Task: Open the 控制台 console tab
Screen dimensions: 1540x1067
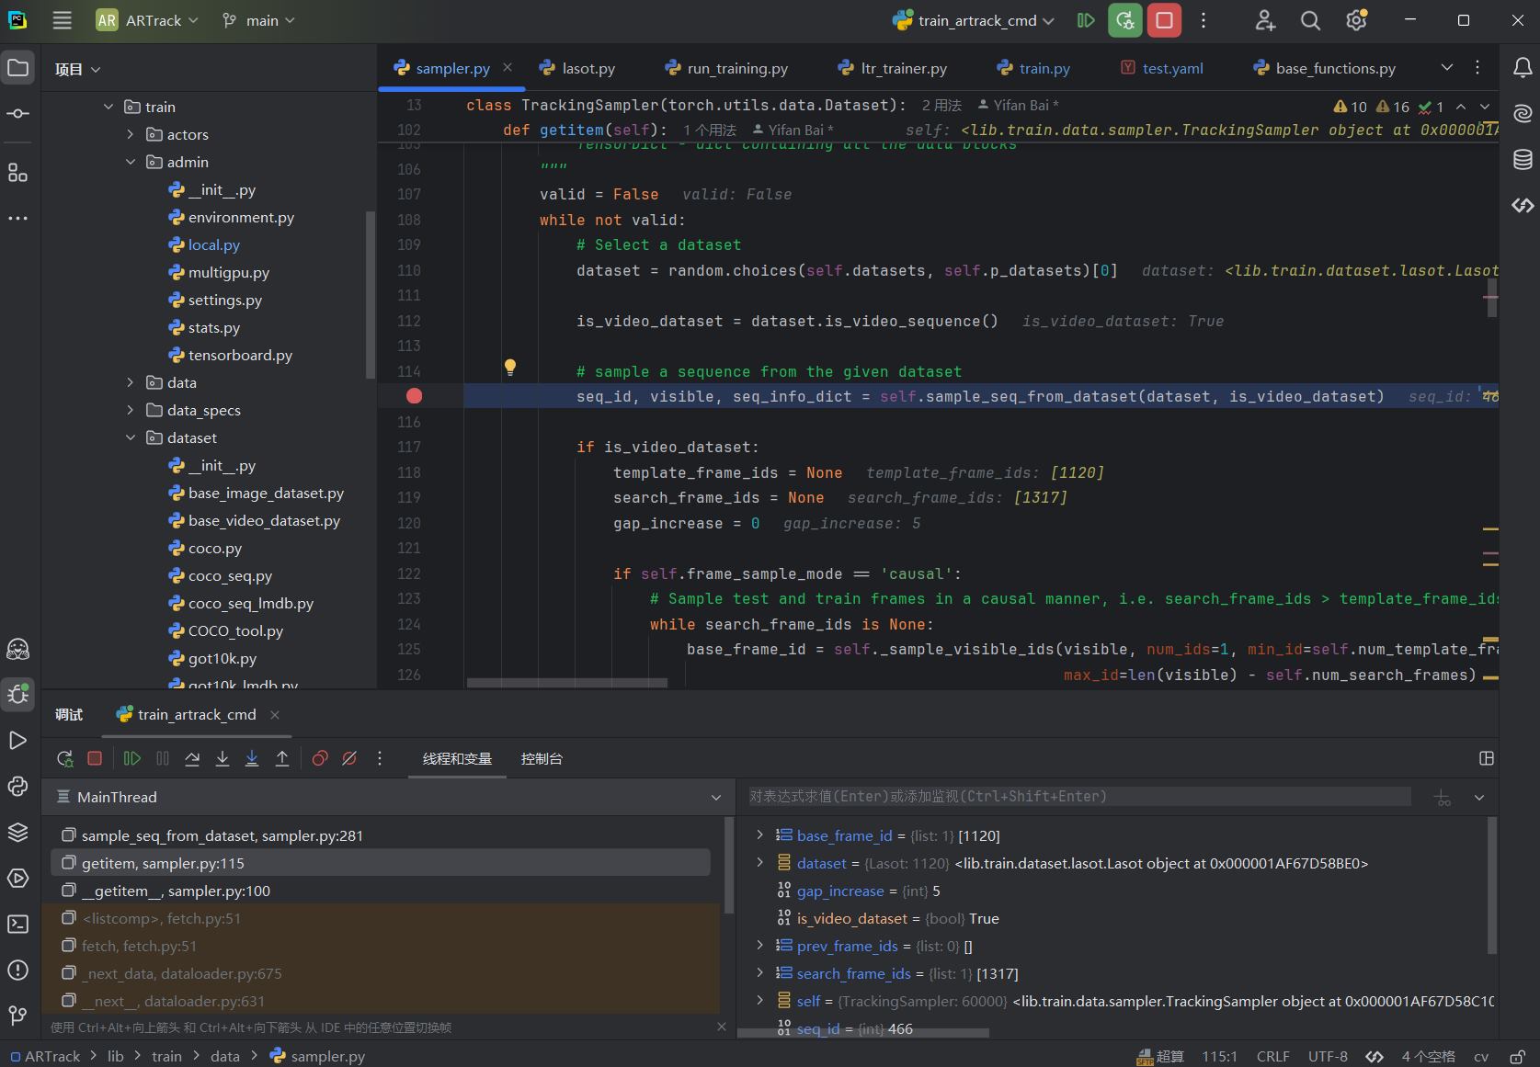Action: pos(542,758)
